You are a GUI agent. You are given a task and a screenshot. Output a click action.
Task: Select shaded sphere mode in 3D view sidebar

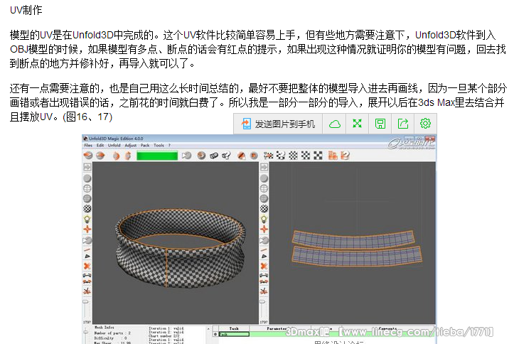(87, 178)
